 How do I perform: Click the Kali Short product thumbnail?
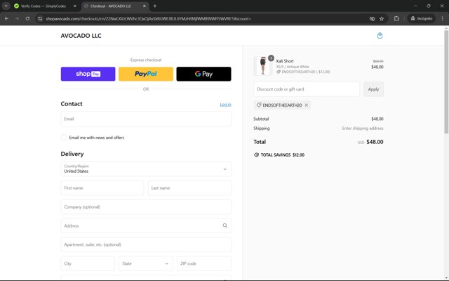point(263,66)
